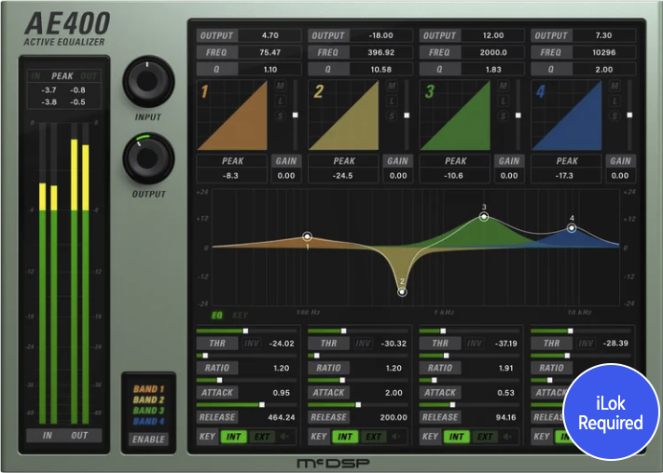Click band 1 vertical gain fader
This screenshot has height=473, width=663.
(296, 115)
